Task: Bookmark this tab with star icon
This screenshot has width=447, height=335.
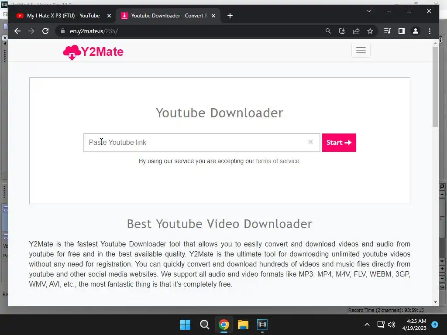Action: click(370, 31)
